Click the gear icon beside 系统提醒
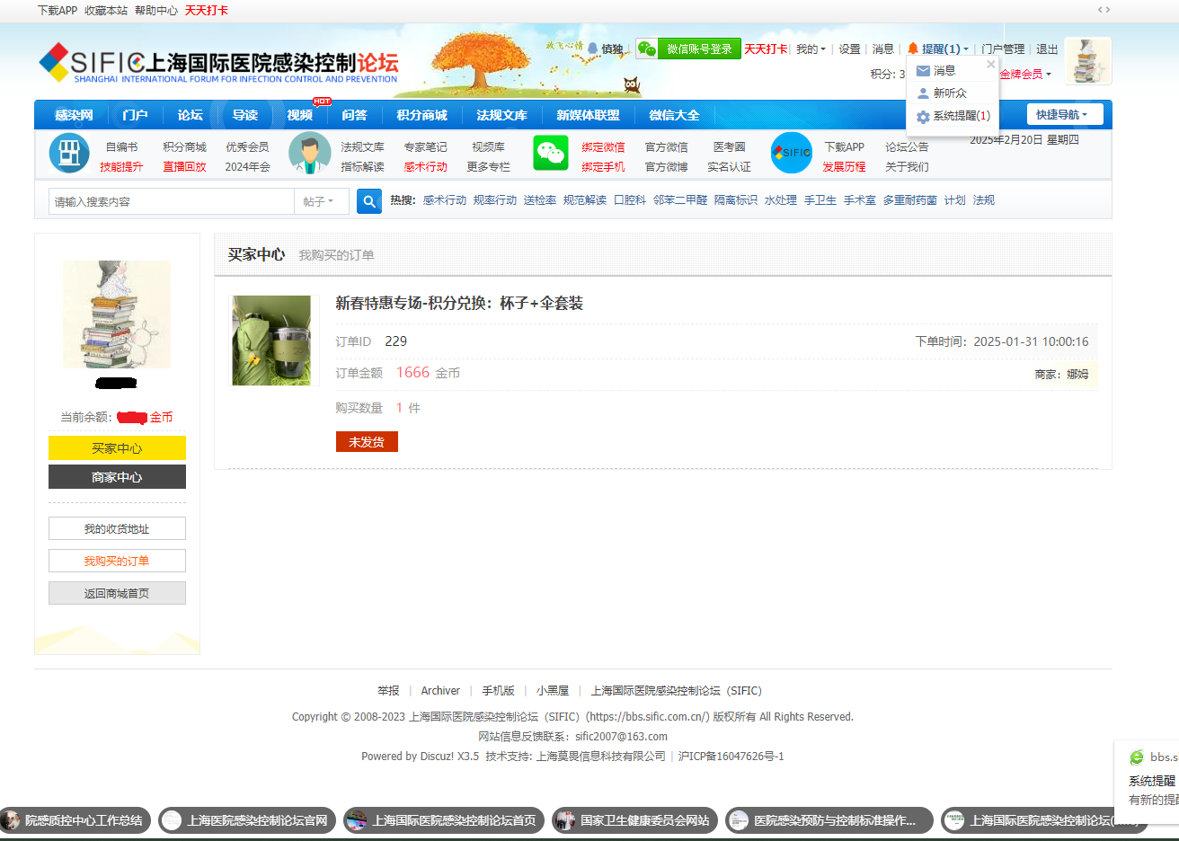1179x841 pixels. (x=923, y=117)
